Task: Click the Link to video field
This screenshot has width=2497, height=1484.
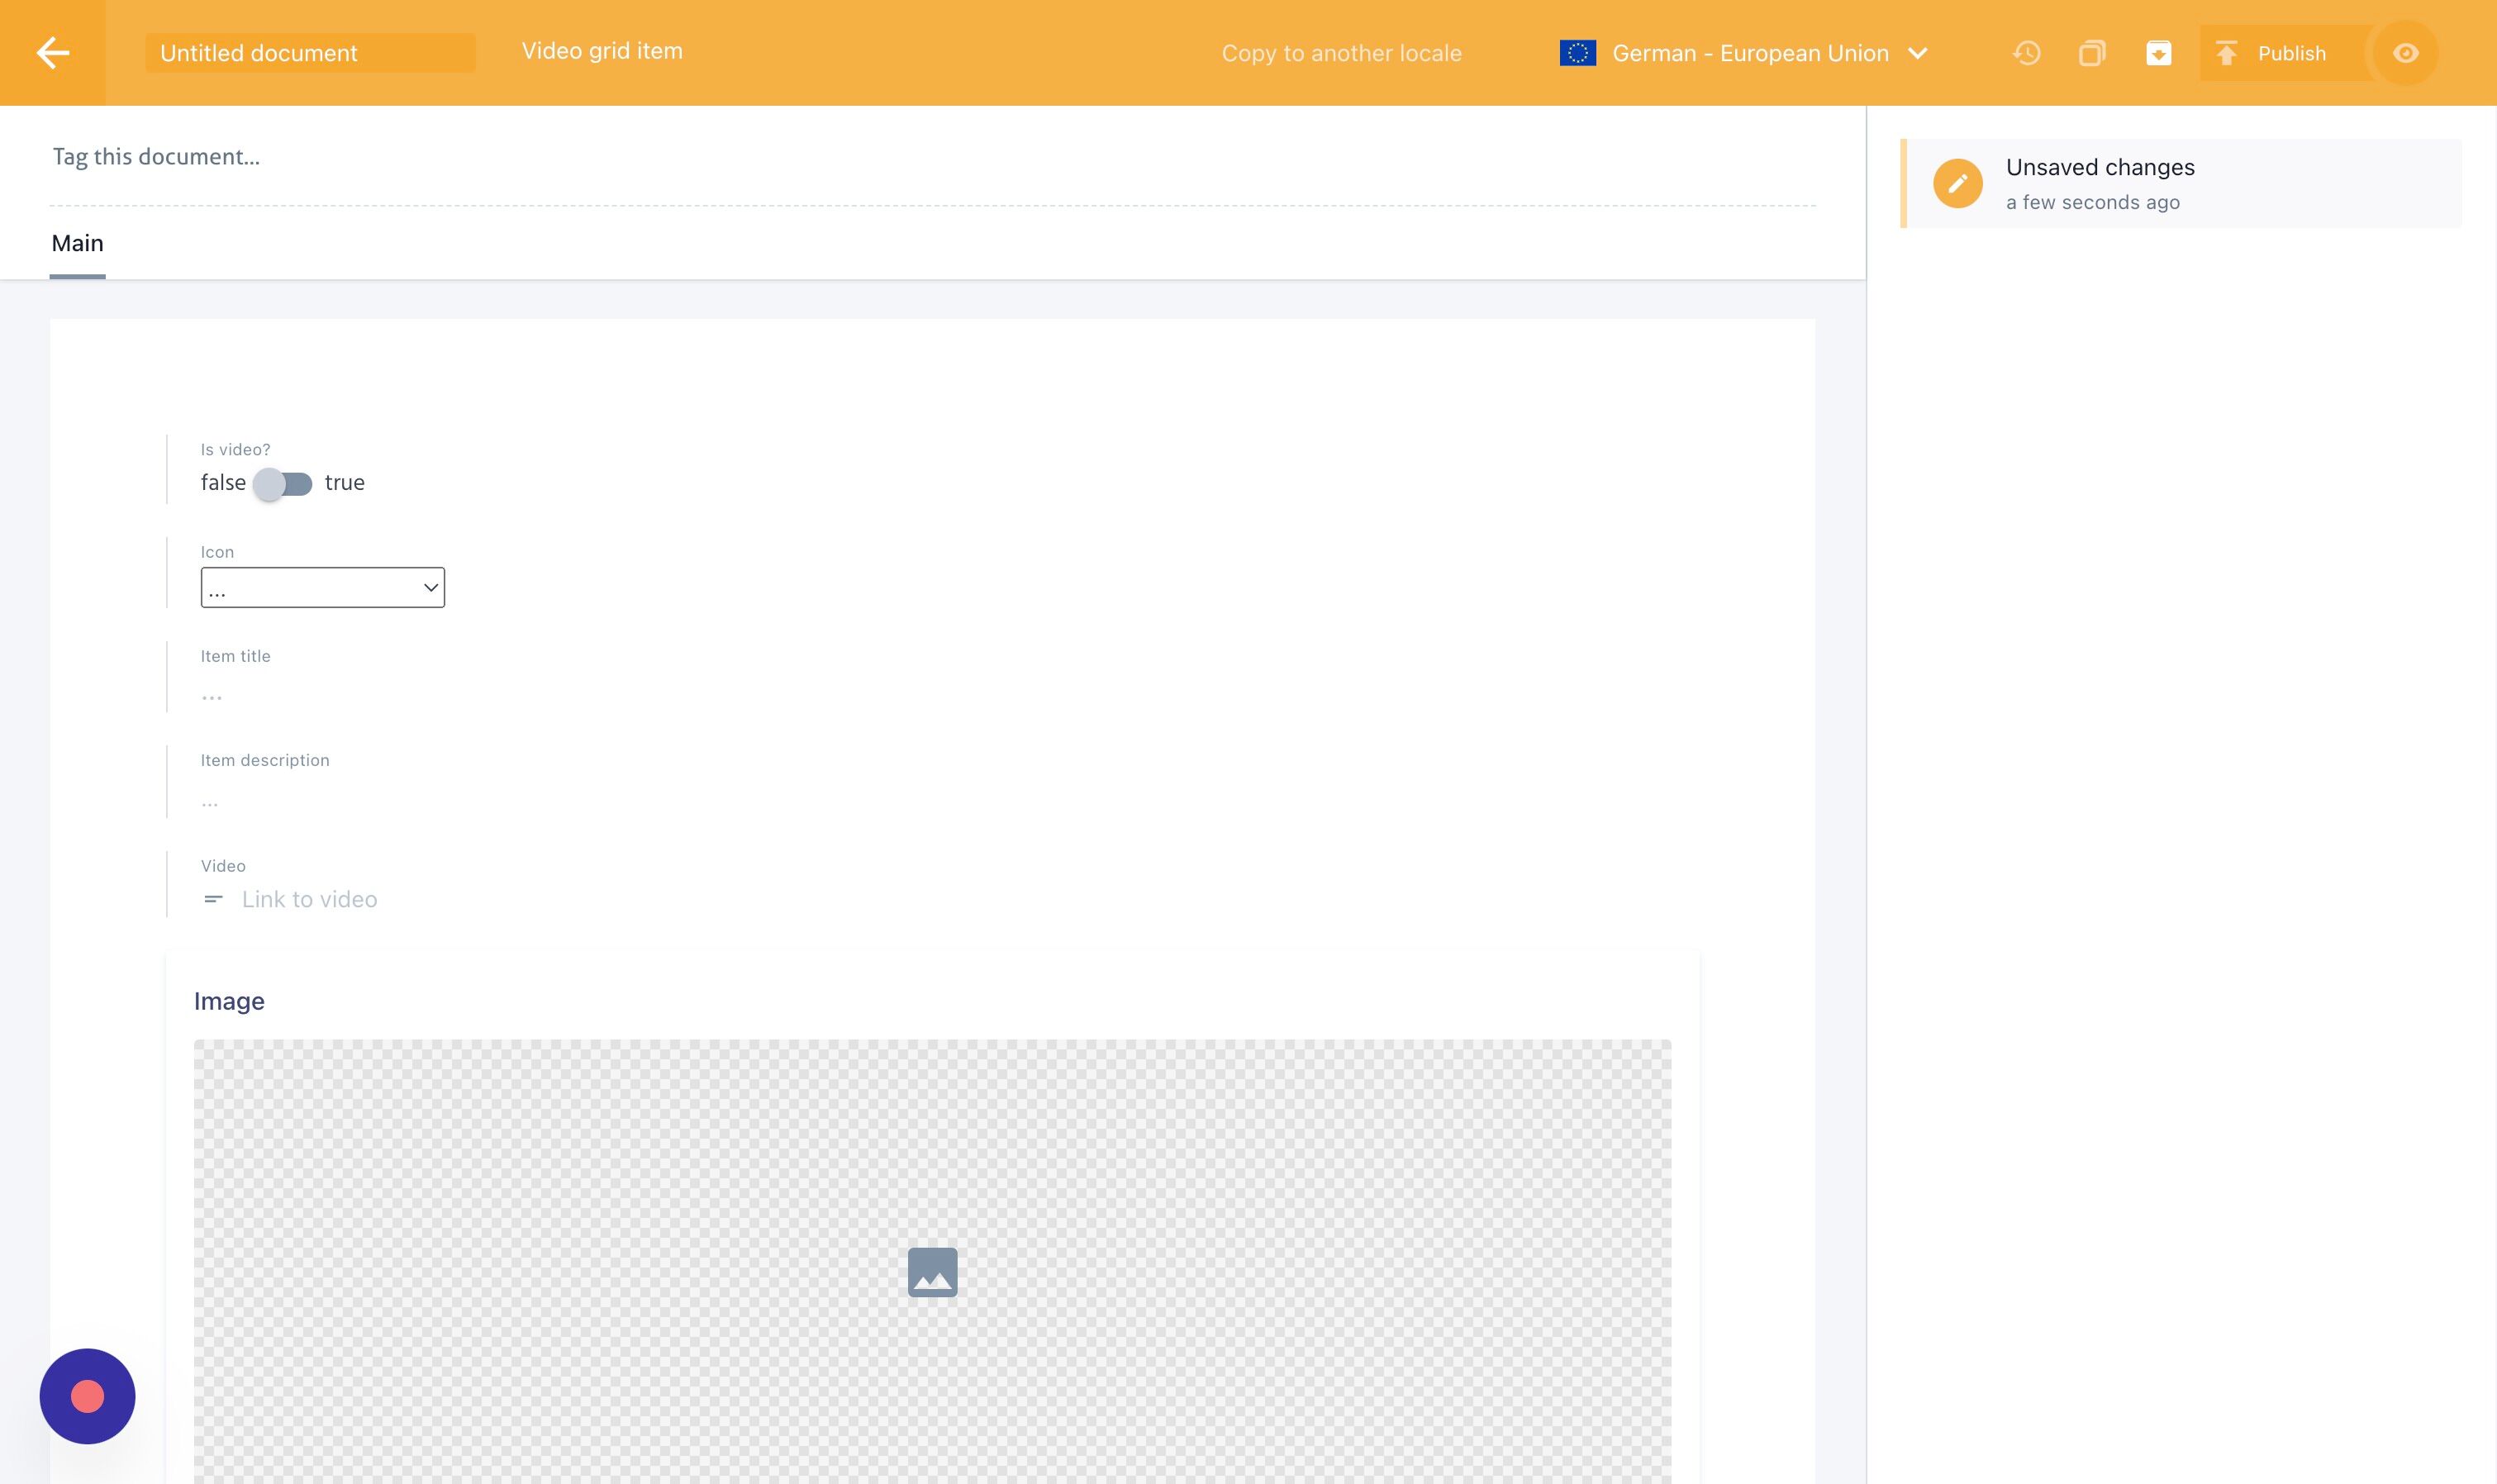Action: [x=309, y=899]
